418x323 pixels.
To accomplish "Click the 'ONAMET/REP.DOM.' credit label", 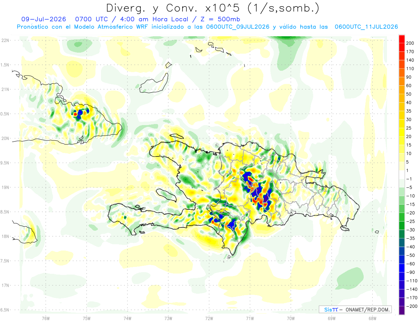I will pyautogui.click(x=367, y=309).
